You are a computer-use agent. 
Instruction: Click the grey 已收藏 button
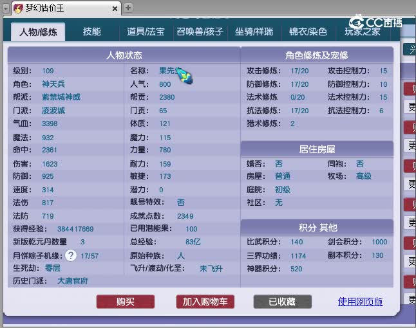tap(282, 302)
